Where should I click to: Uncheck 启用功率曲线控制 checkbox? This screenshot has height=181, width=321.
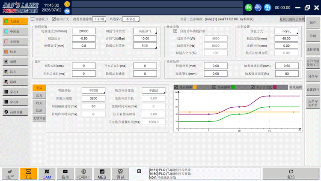tap(175, 31)
